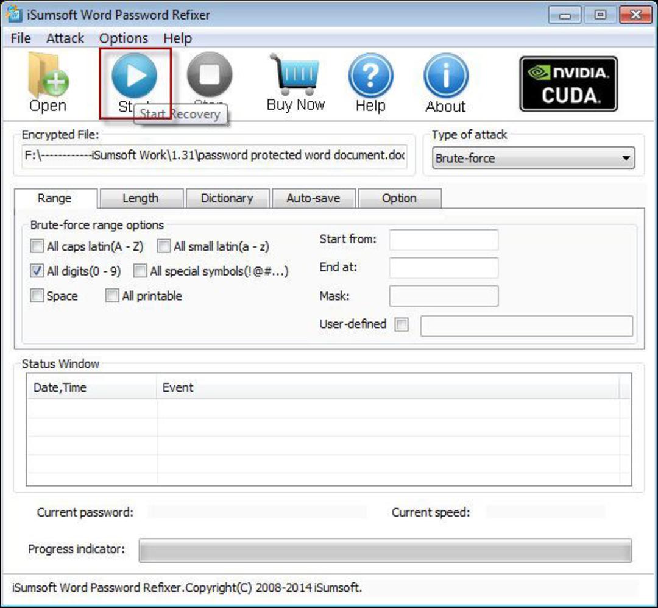The height and width of the screenshot is (608, 658).
Task: Expand the Type of attack dropdown
Action: point(533,158)
